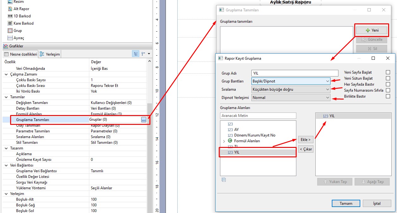This screenshot has height=213, width=397.
Task: Click the Gruplama Tanımları ellipsis button
Action: (x=144, y=120)
